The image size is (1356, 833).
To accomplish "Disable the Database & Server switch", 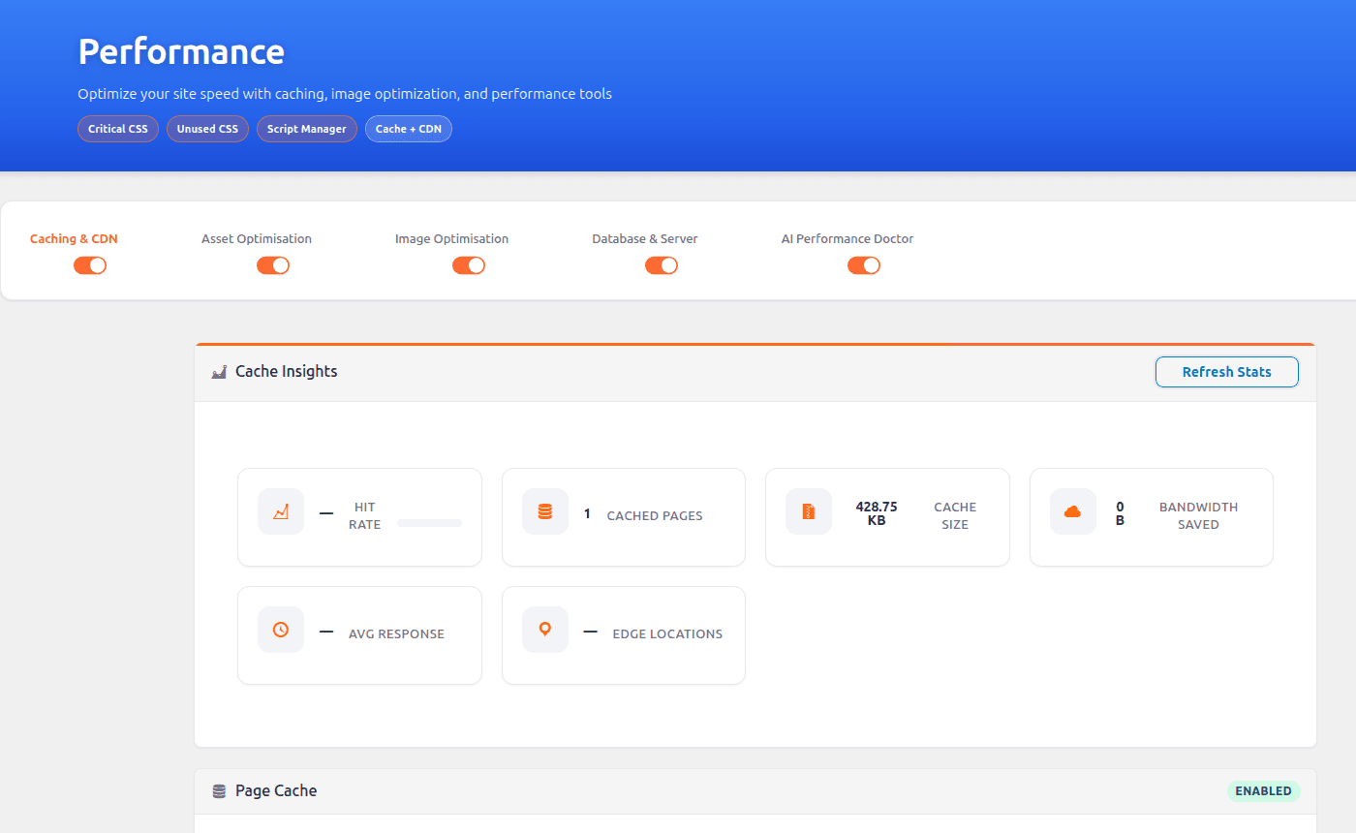I will tap(662, 264).
